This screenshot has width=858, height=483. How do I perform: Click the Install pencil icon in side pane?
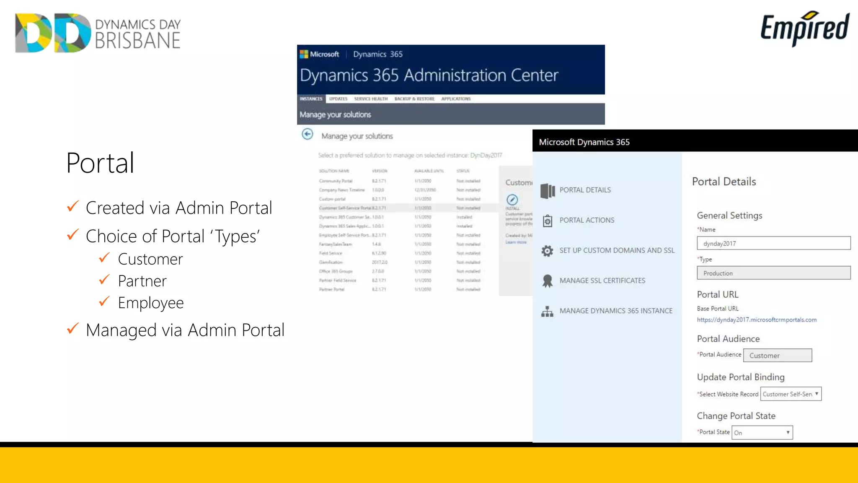point(512,200)
